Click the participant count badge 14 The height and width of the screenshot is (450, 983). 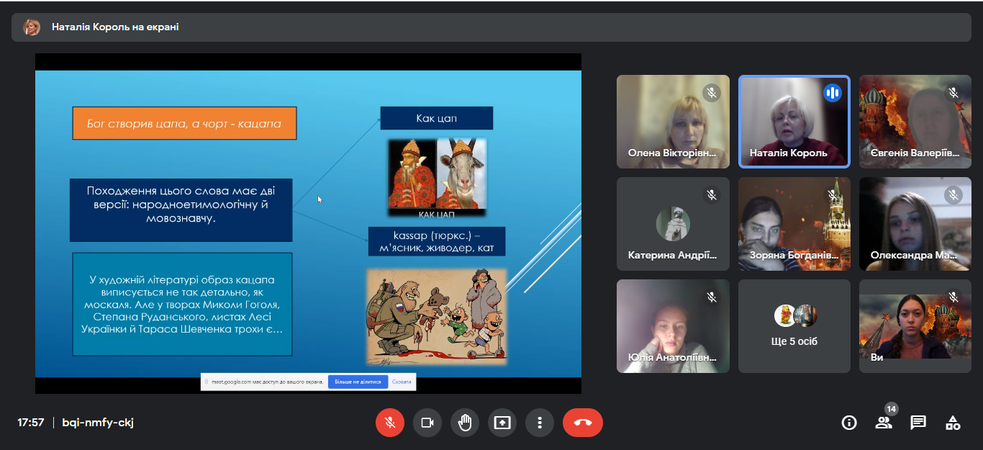892,409
